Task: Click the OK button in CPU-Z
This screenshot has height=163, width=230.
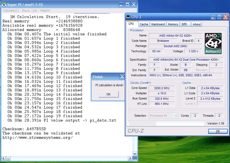Action: click(218, 131)
